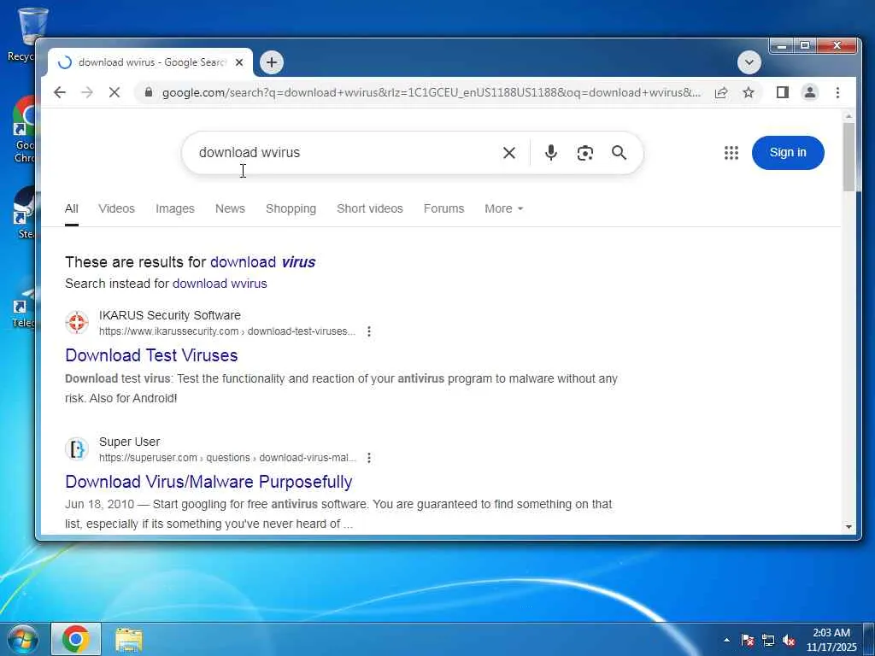This screenshot has width=875, height=656.
Task: Click the scrollbar down arrow
Action: pyautogui.click(x=849, y=526)
